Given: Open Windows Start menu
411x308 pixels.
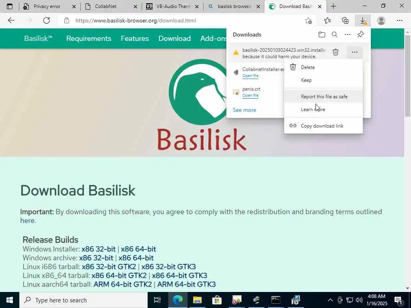Looking at the screenshot, I should [x=10, y=300].
